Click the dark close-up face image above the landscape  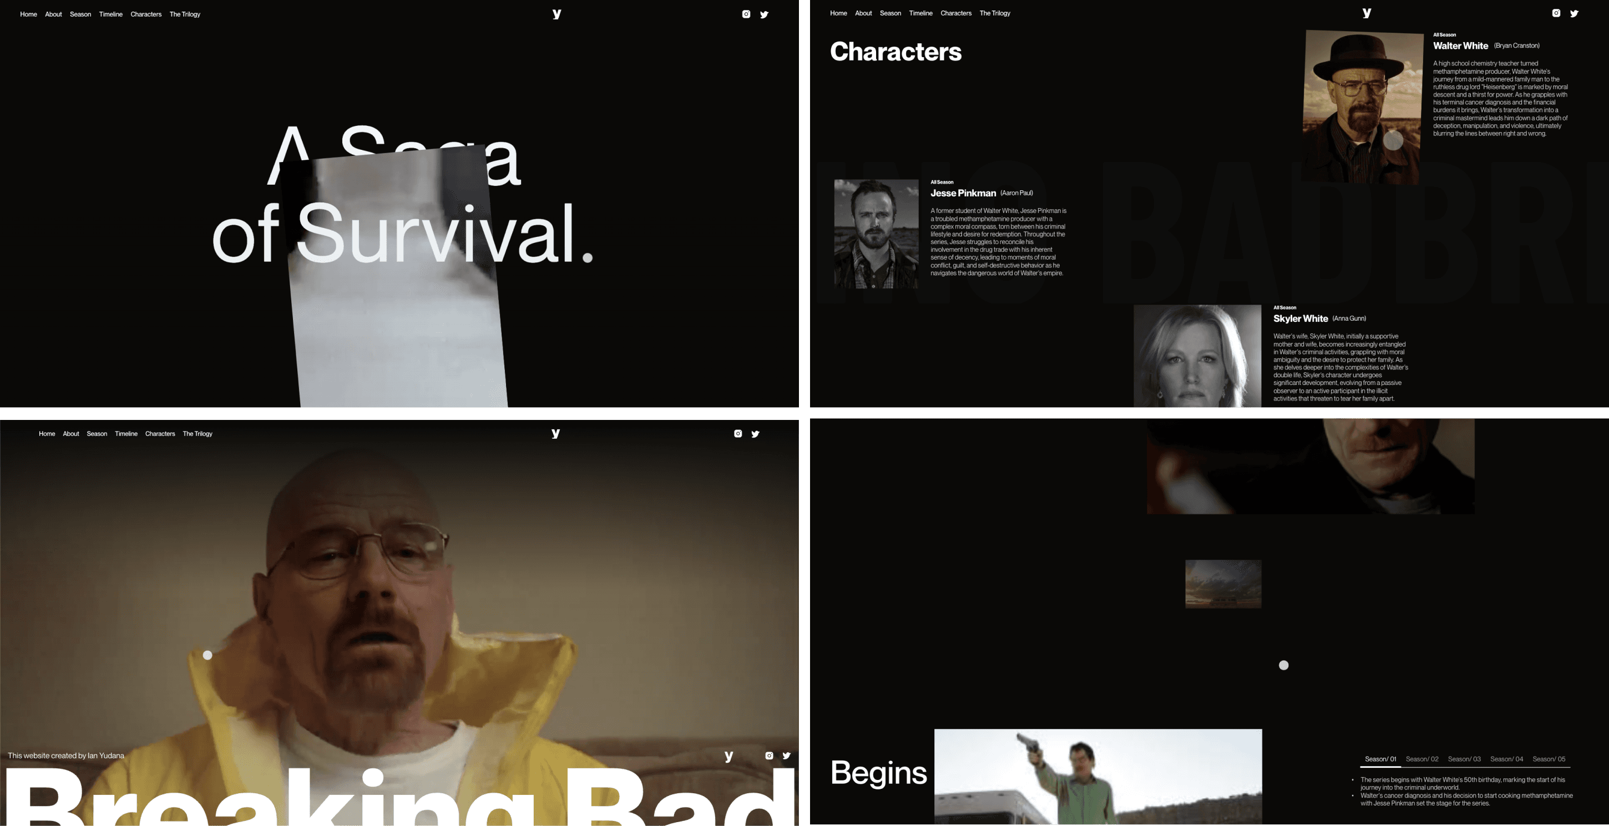pos(1311,467)
